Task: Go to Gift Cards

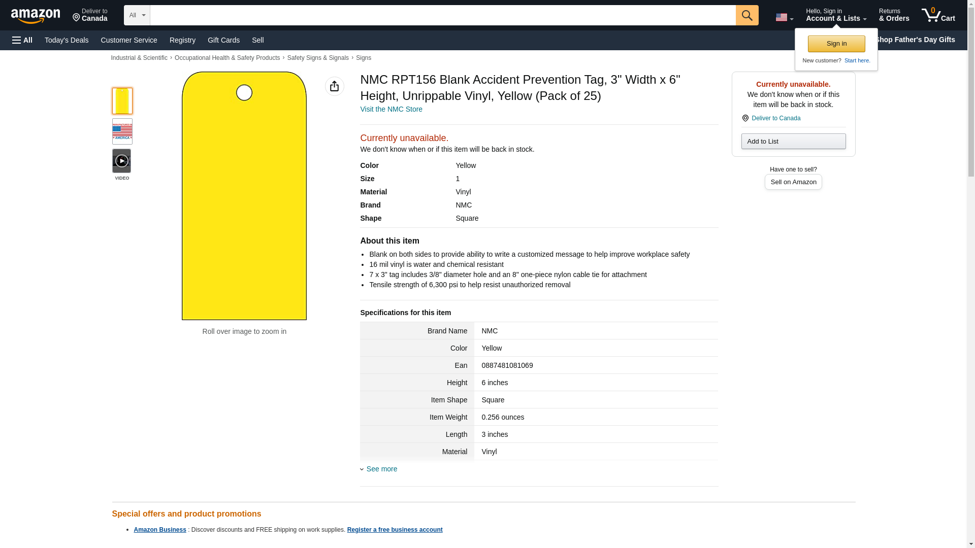Action: point(223,40)
